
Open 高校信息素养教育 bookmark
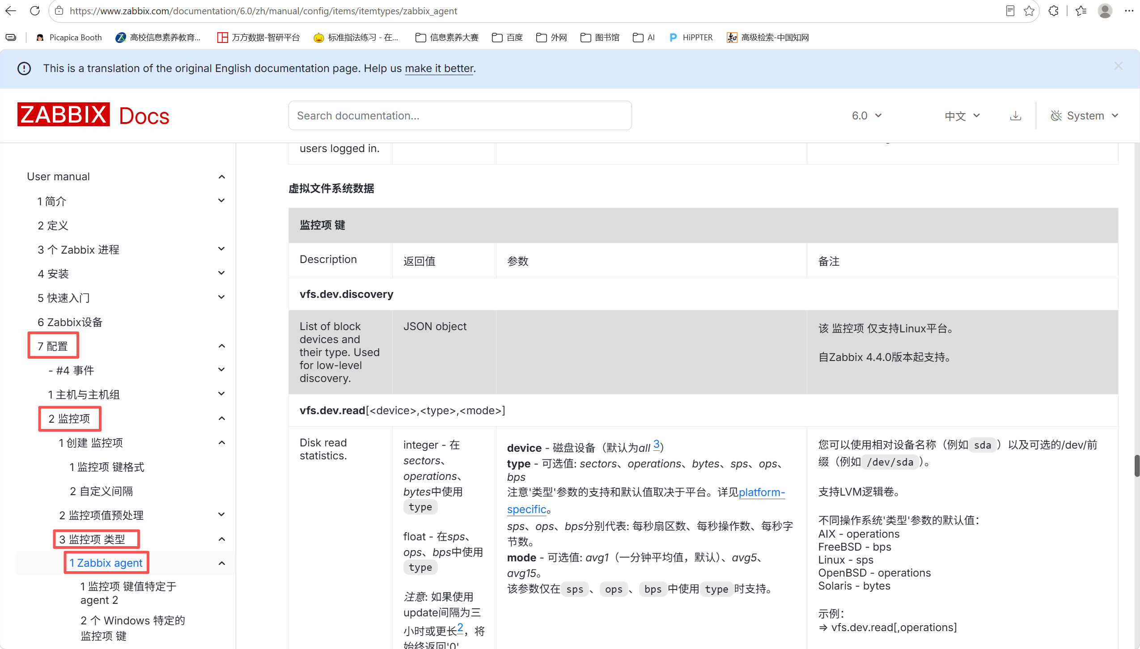coord(158,38)
